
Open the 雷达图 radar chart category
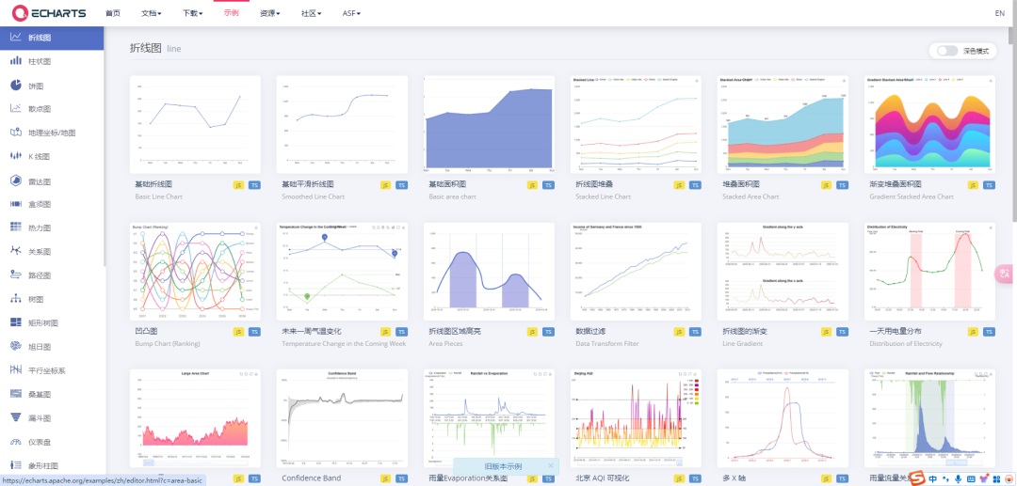coord(52,180)
